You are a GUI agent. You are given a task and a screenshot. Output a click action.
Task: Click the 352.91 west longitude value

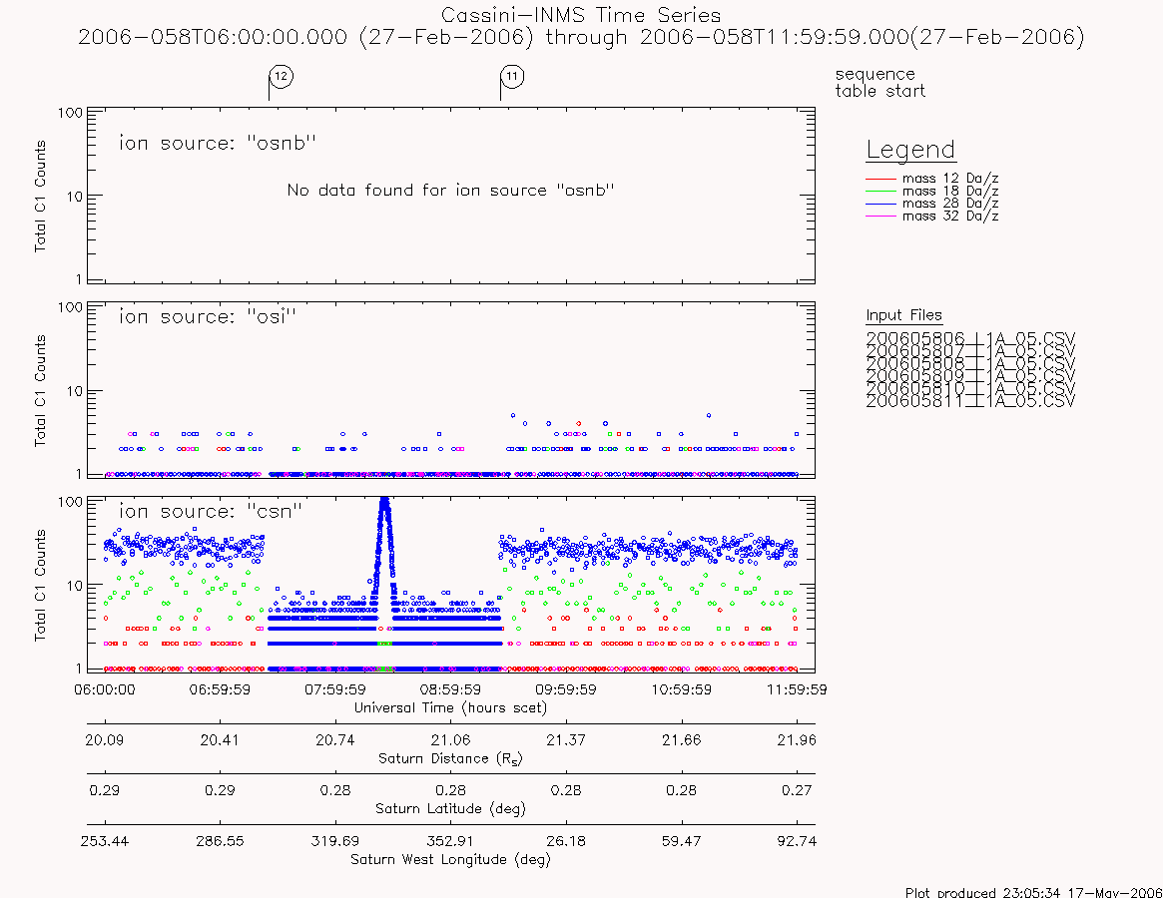450,841
